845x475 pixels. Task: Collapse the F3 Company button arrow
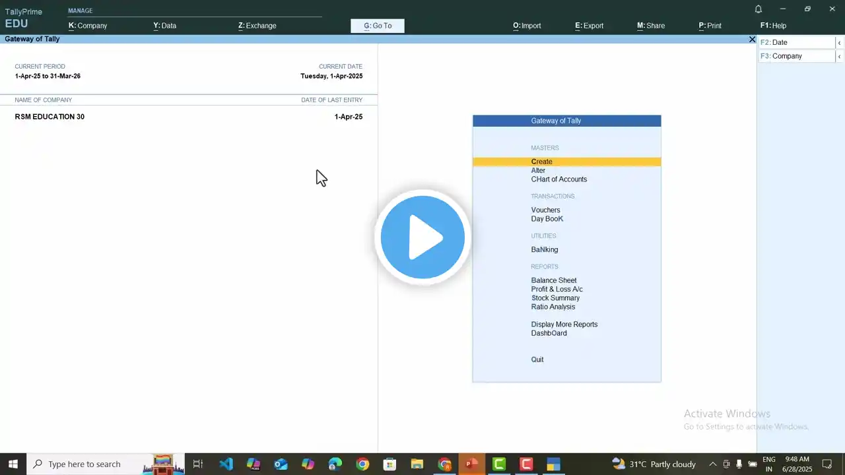[x=839, y=57]
